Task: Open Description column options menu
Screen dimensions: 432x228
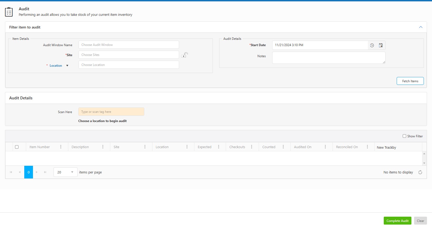Action: point(103,147)
